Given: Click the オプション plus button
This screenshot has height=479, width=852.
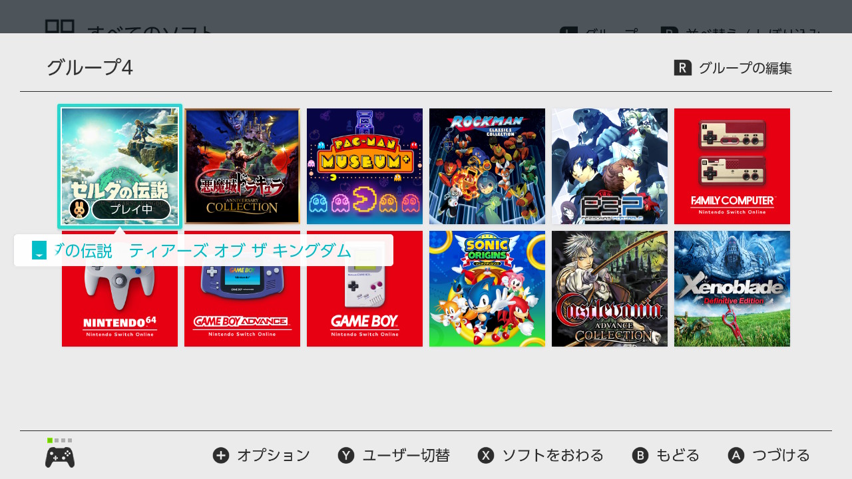Looking at the screenshot, I should click(x=261, y=455).
